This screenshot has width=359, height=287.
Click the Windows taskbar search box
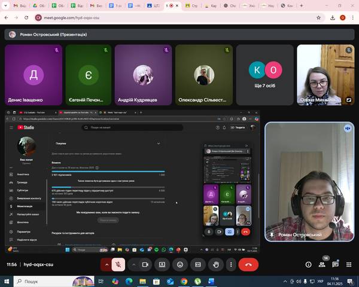coord(54,281)
